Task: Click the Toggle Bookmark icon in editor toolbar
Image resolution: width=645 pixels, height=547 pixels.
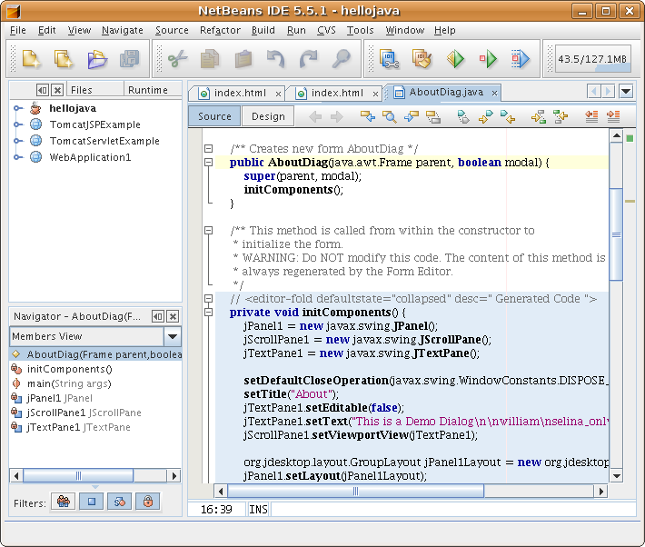Action: pyautogui.click(x=462, y=117)
